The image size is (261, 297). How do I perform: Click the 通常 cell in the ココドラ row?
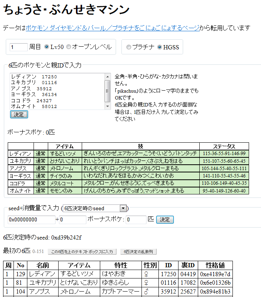tap(41, 183)
